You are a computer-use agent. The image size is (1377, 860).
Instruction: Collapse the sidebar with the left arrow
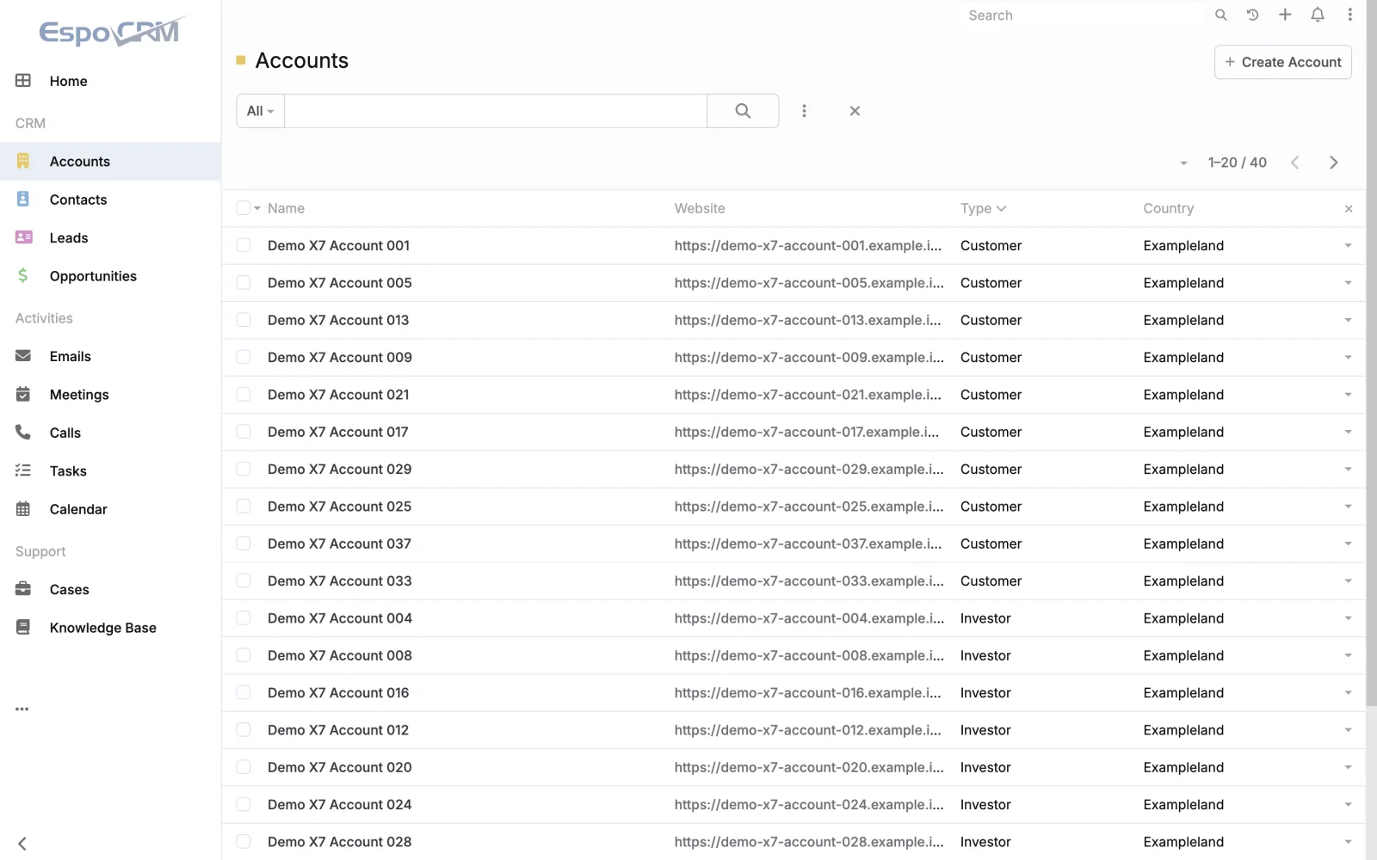(x=22, y=844)
